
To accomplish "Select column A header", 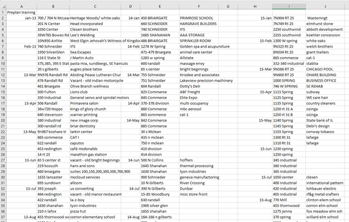I will coord(22,7).
